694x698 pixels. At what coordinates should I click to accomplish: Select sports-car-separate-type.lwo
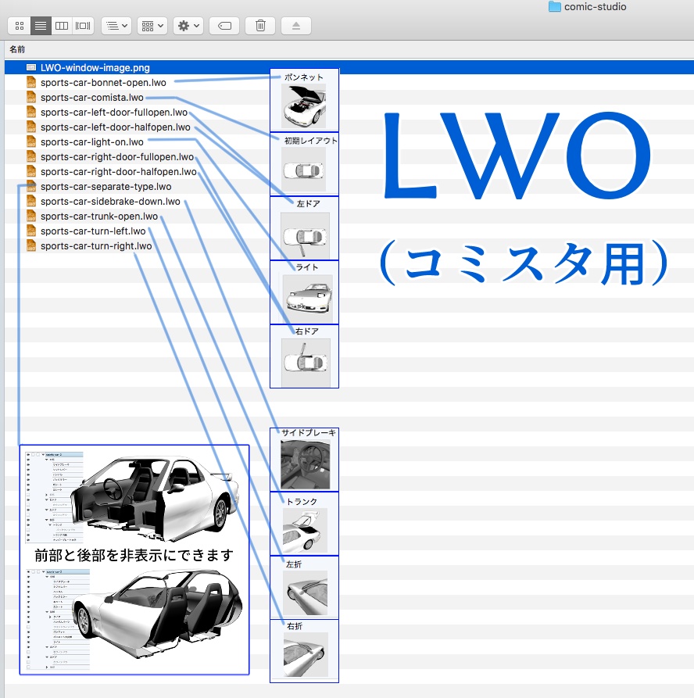[x=106, y=187]
